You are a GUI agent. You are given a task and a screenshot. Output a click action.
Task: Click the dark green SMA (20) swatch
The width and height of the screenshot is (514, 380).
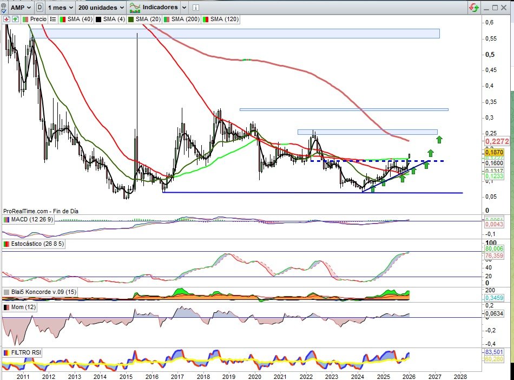131,19
